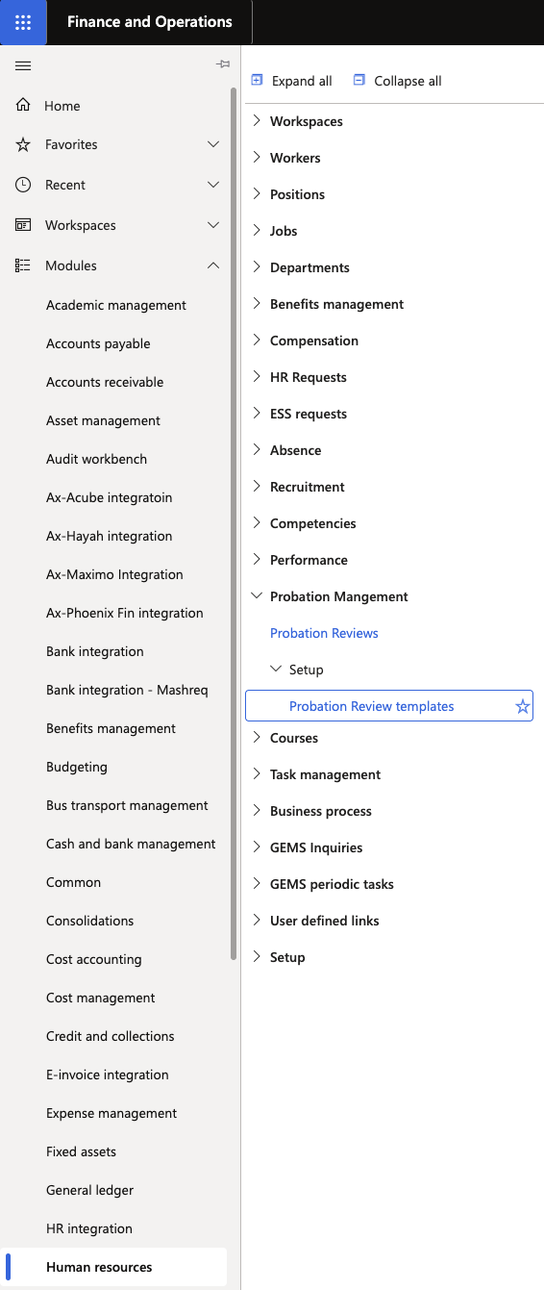Expand the Courses menu group
The image size is (544, 1290).
(x=257, y=738)
